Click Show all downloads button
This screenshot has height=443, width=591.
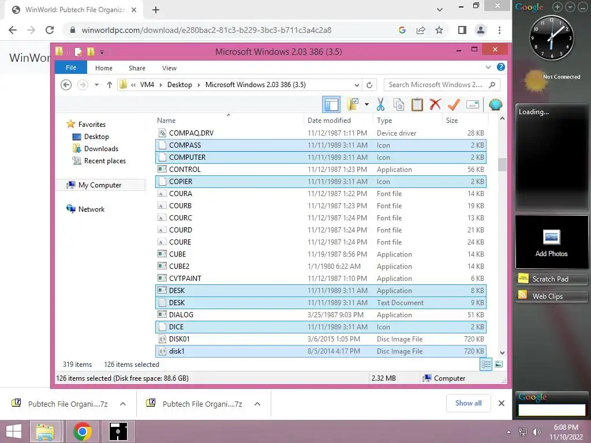pyautogui.click(x=468, y=403)
